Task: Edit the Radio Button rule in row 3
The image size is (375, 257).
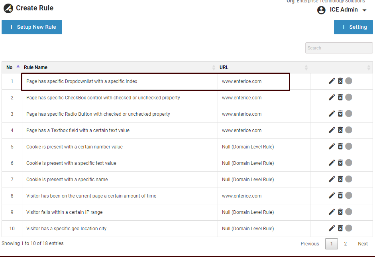Action: [332, 114]
